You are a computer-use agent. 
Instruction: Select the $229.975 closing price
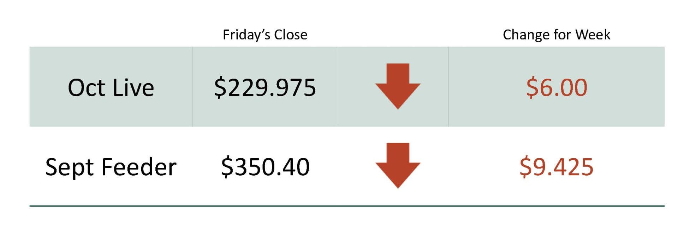(265, 87)
